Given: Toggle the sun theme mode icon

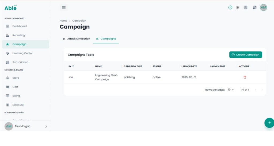Looking at the screenshot, I should pyautogui.click(x=238, y=7).
